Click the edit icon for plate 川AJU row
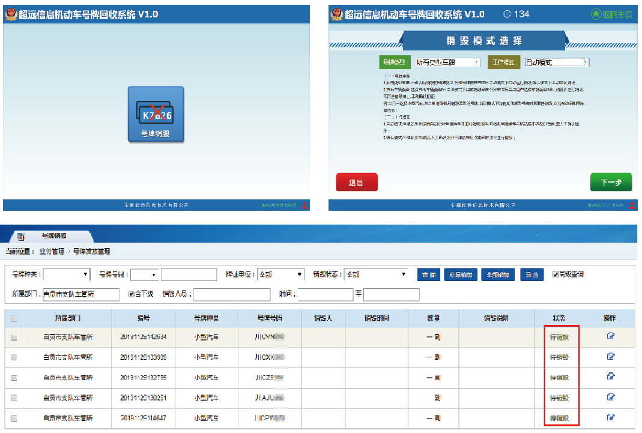The width and height of the screenshot is (642, 433). (611, 397)
